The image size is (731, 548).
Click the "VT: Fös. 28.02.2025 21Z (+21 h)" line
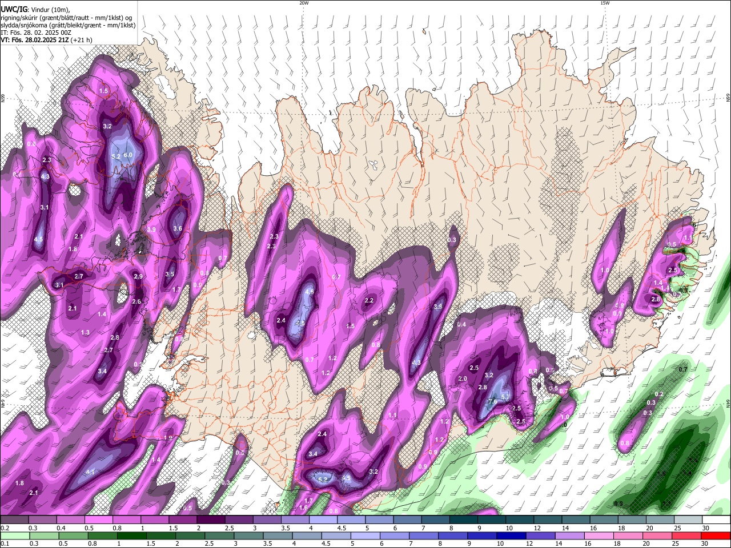47,40
